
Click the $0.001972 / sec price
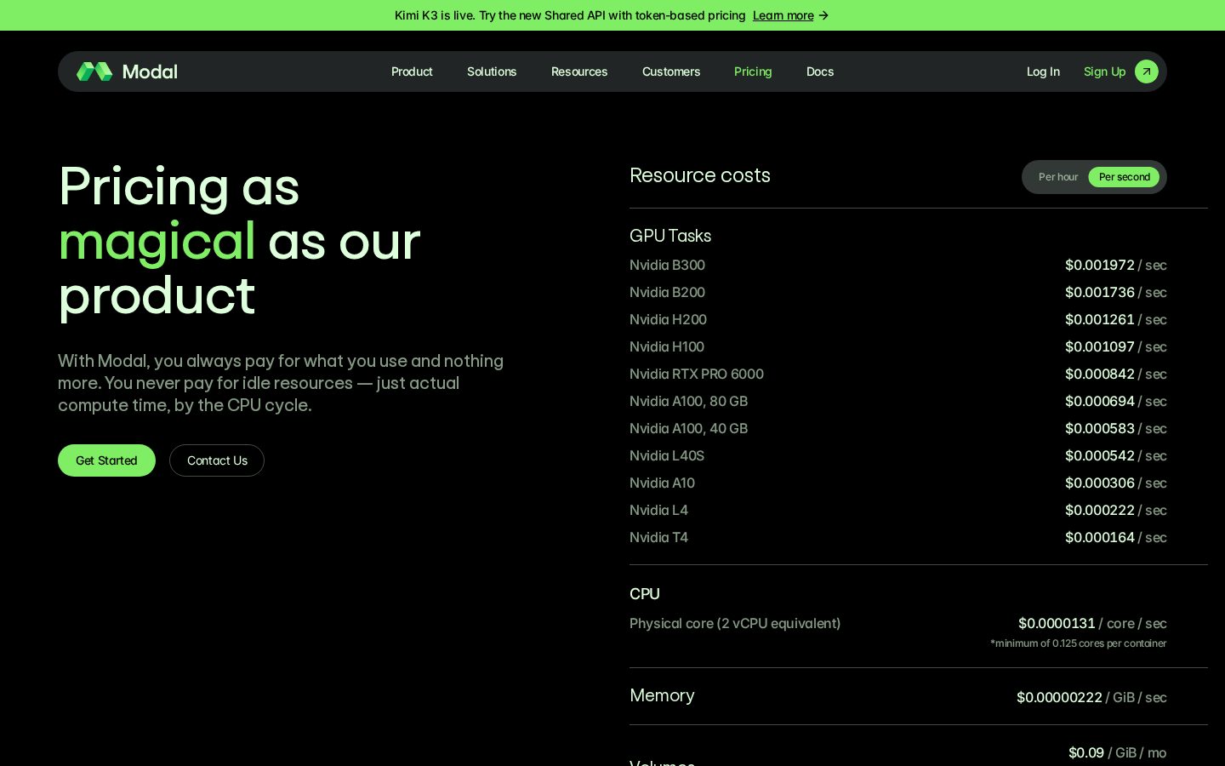(x=1115, y=265)
